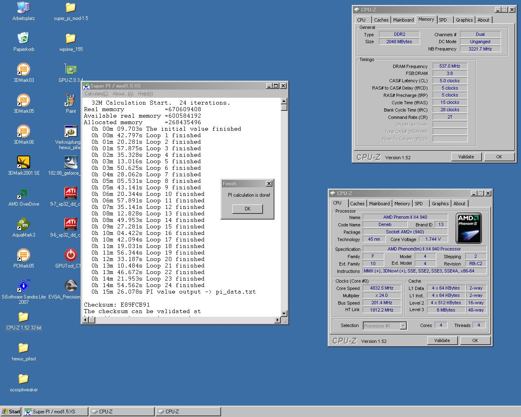Open Calculate menu in Super PI
The height and width of the screenshot is (417, 521).
[96, 94]
